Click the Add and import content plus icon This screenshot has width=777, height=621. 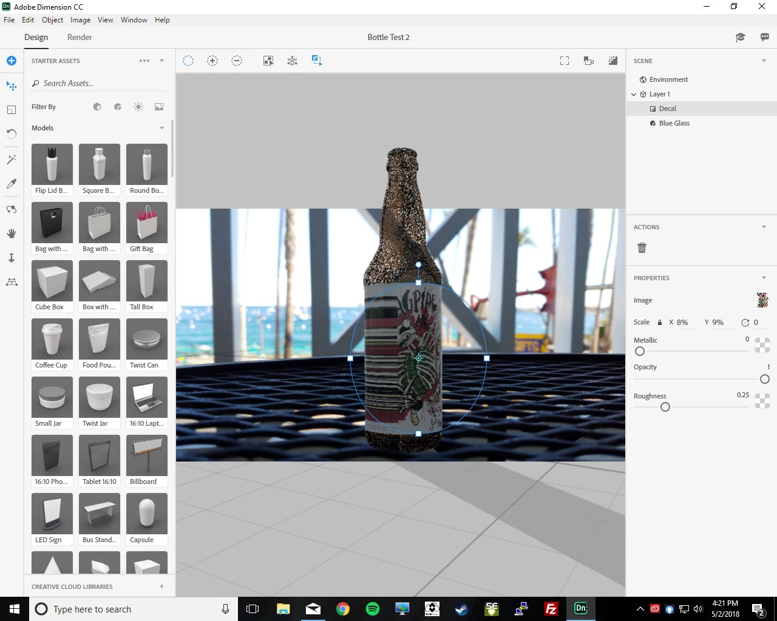point(11,61)
